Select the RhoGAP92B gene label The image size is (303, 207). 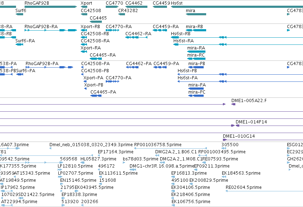(x=37, y=3)
